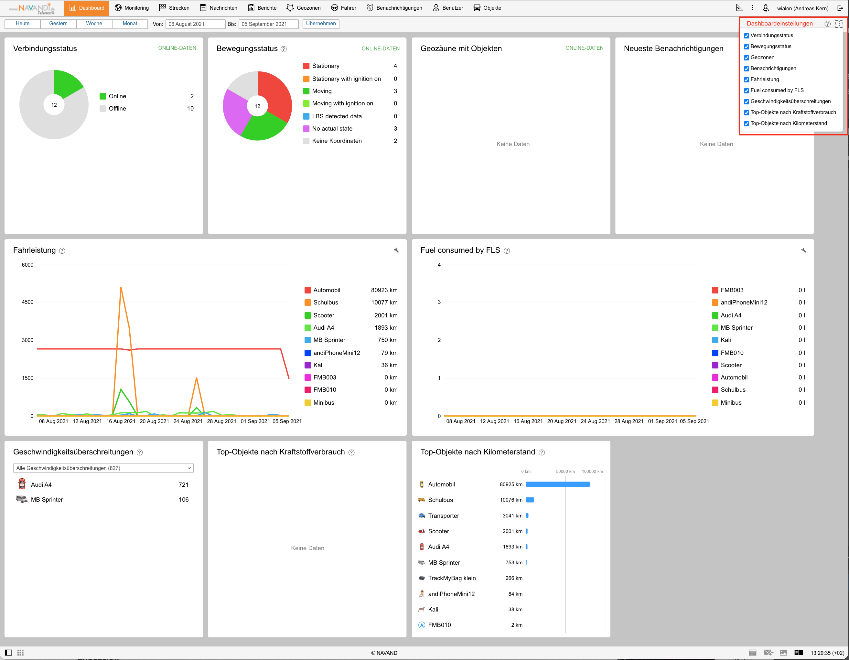Click the Übernehmen button
This screenshot has height=660, width=849.
coord(321,24)
